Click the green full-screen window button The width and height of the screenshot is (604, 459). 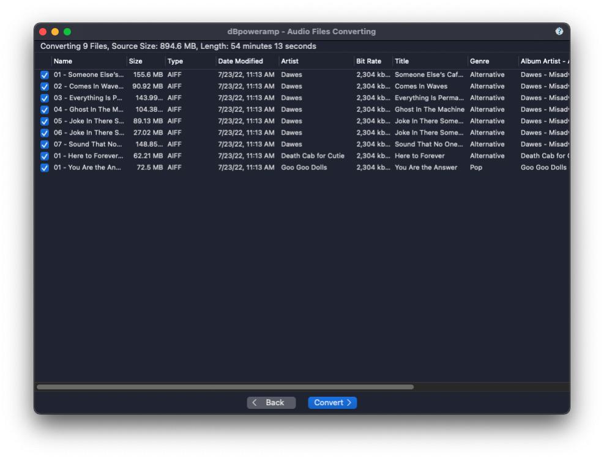[x=67, y=32]
